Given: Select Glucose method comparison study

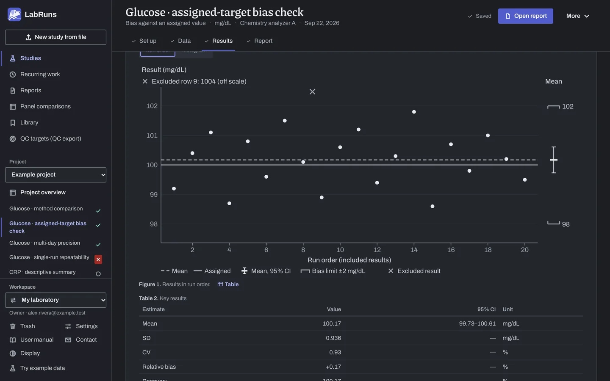Looking at the screenshot, I should (46, 209).
